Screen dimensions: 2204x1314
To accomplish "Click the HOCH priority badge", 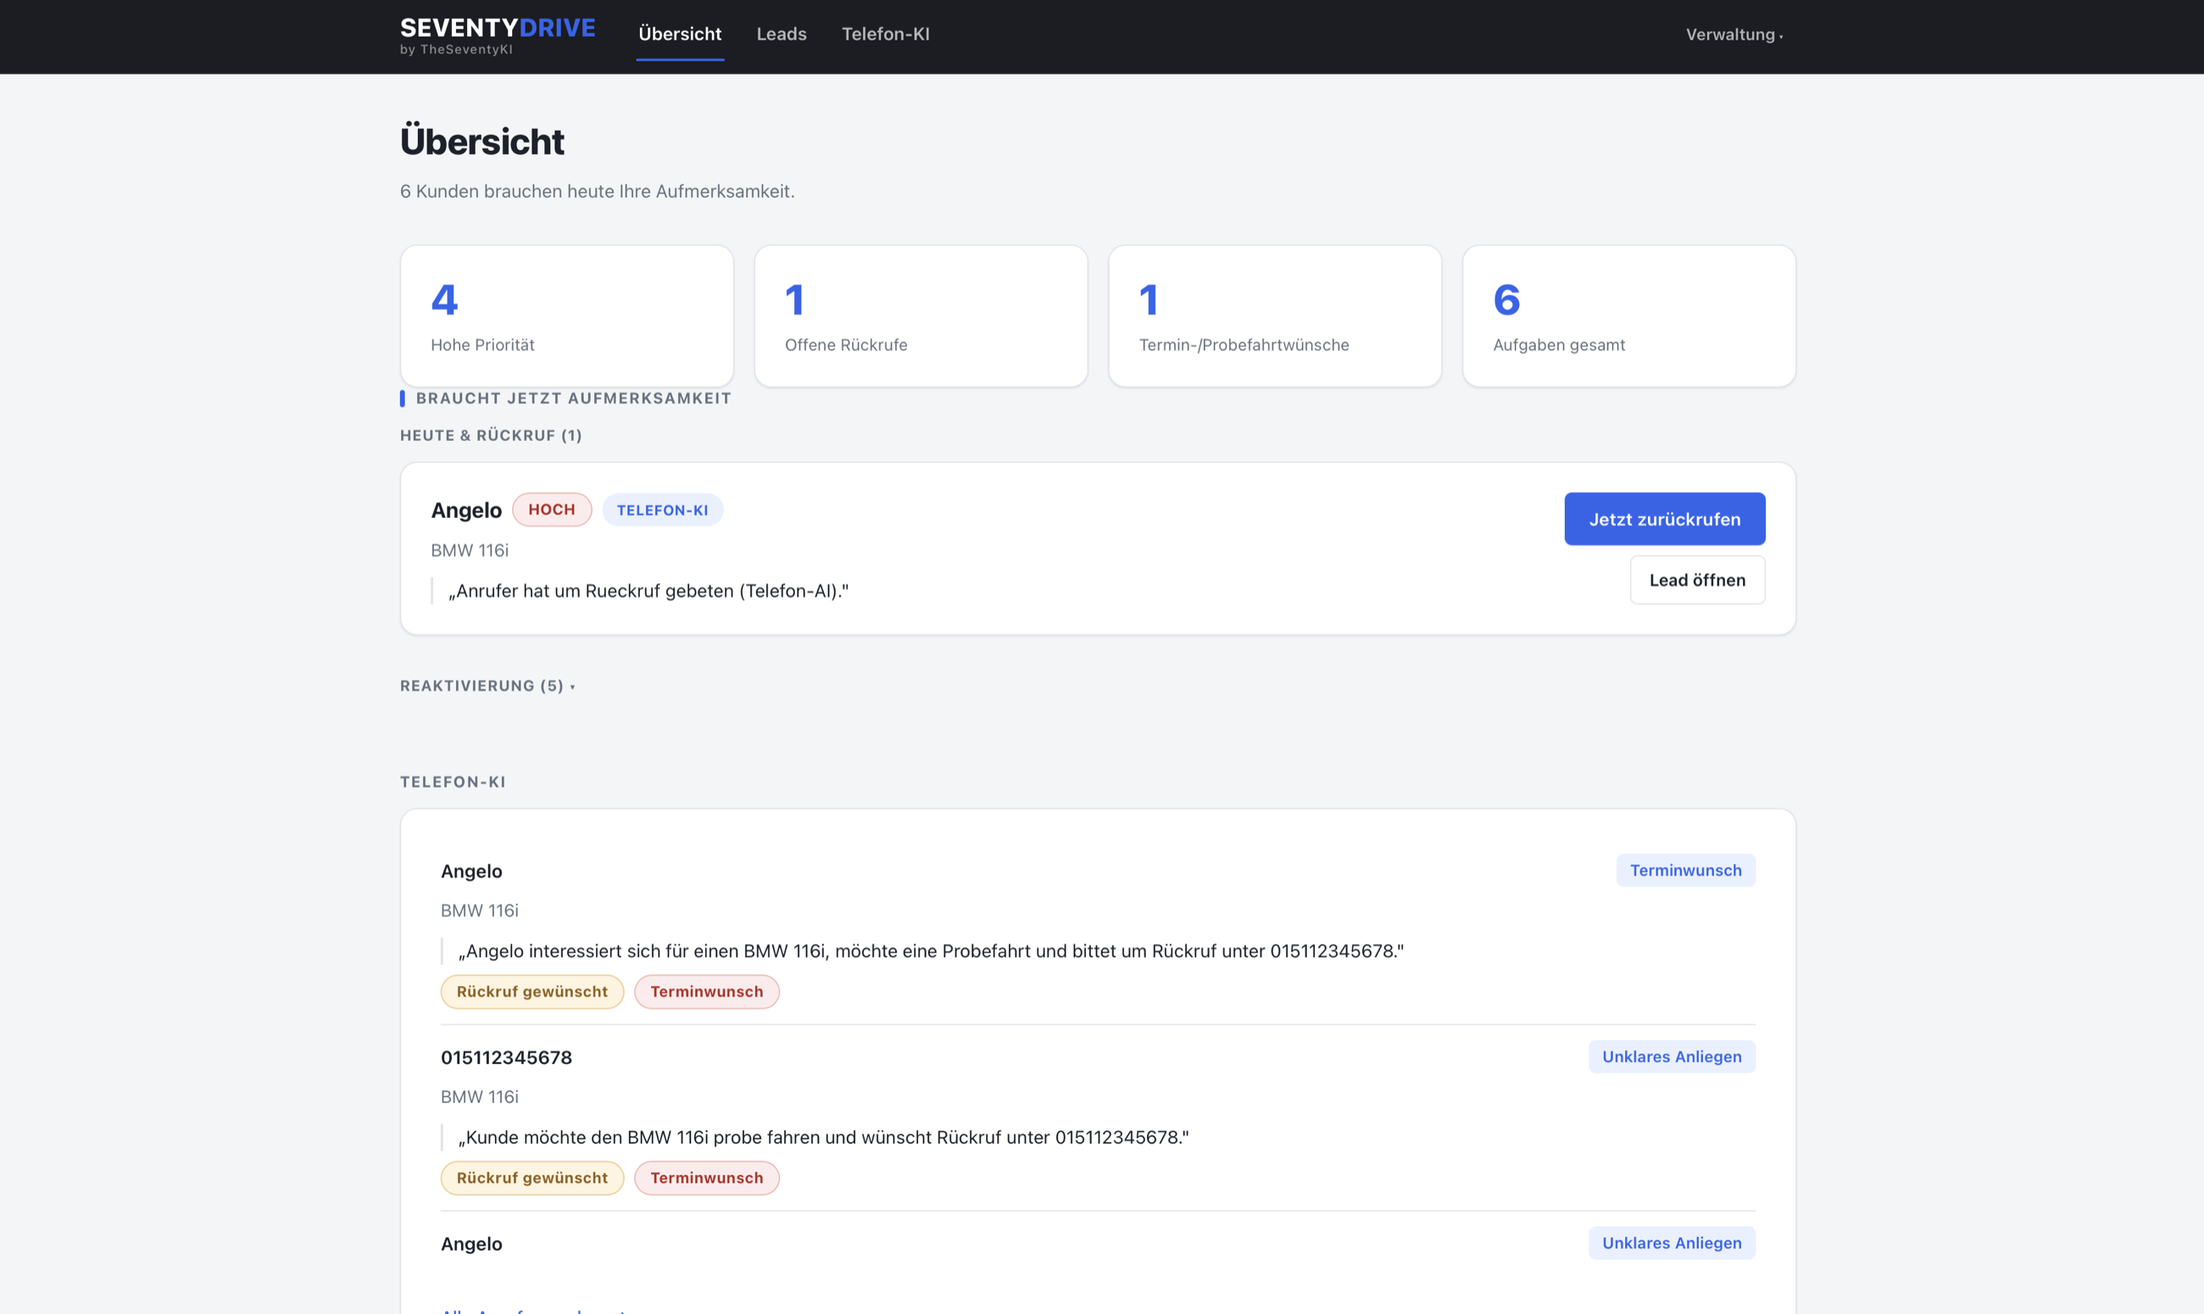I will (552, 510).
